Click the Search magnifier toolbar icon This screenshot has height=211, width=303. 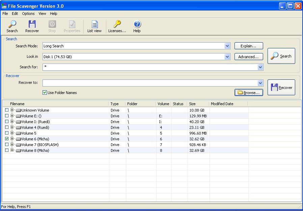12,24
